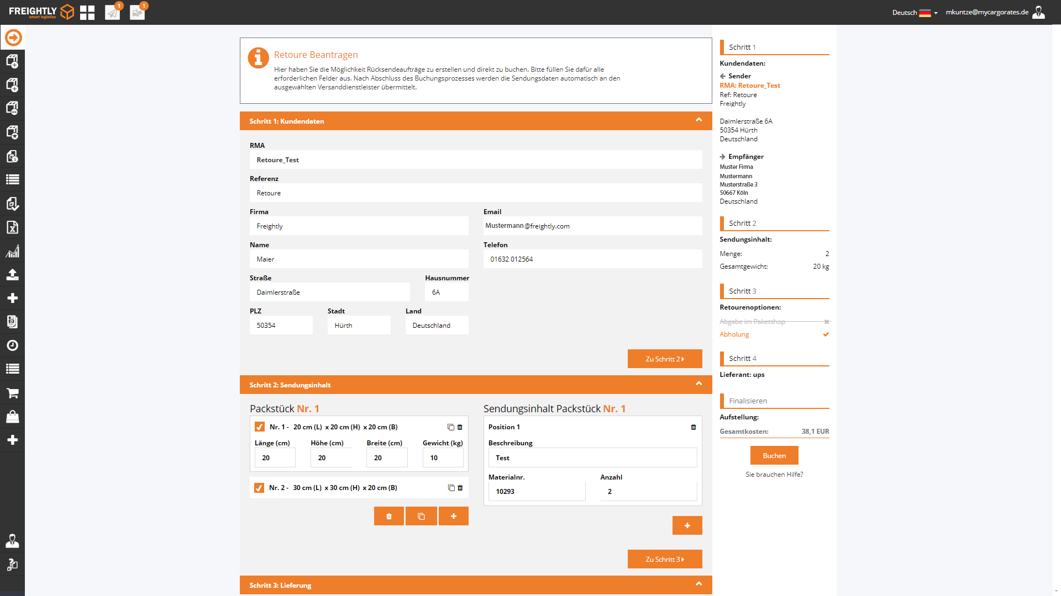Jump to Finalisieren in summary panel
Viewport: 1061px width, 596px height.
[774, 401]
